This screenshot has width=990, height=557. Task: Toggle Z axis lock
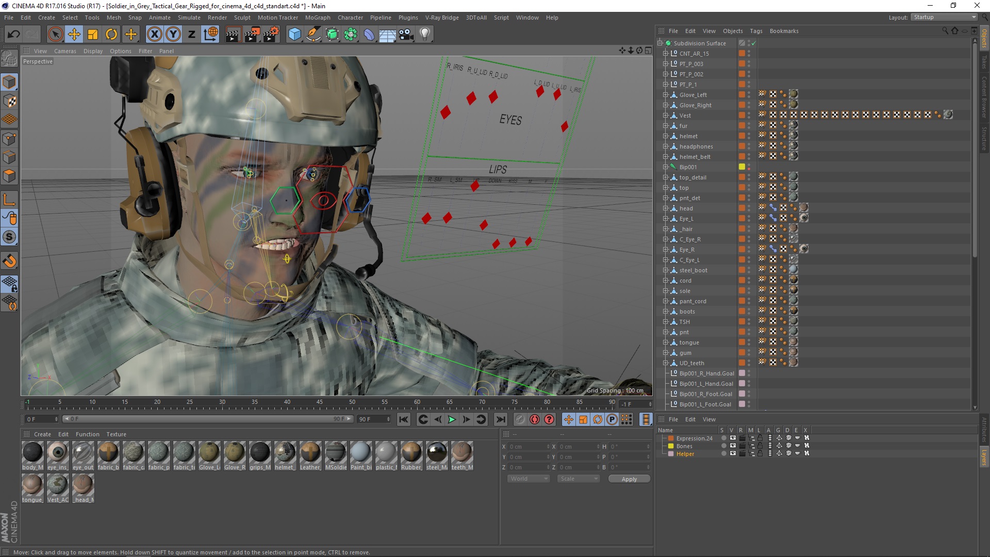point(192,35)
